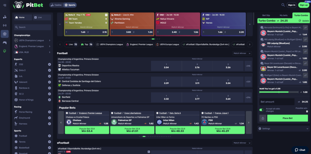Click the Place Bet button

coord(287,118)
